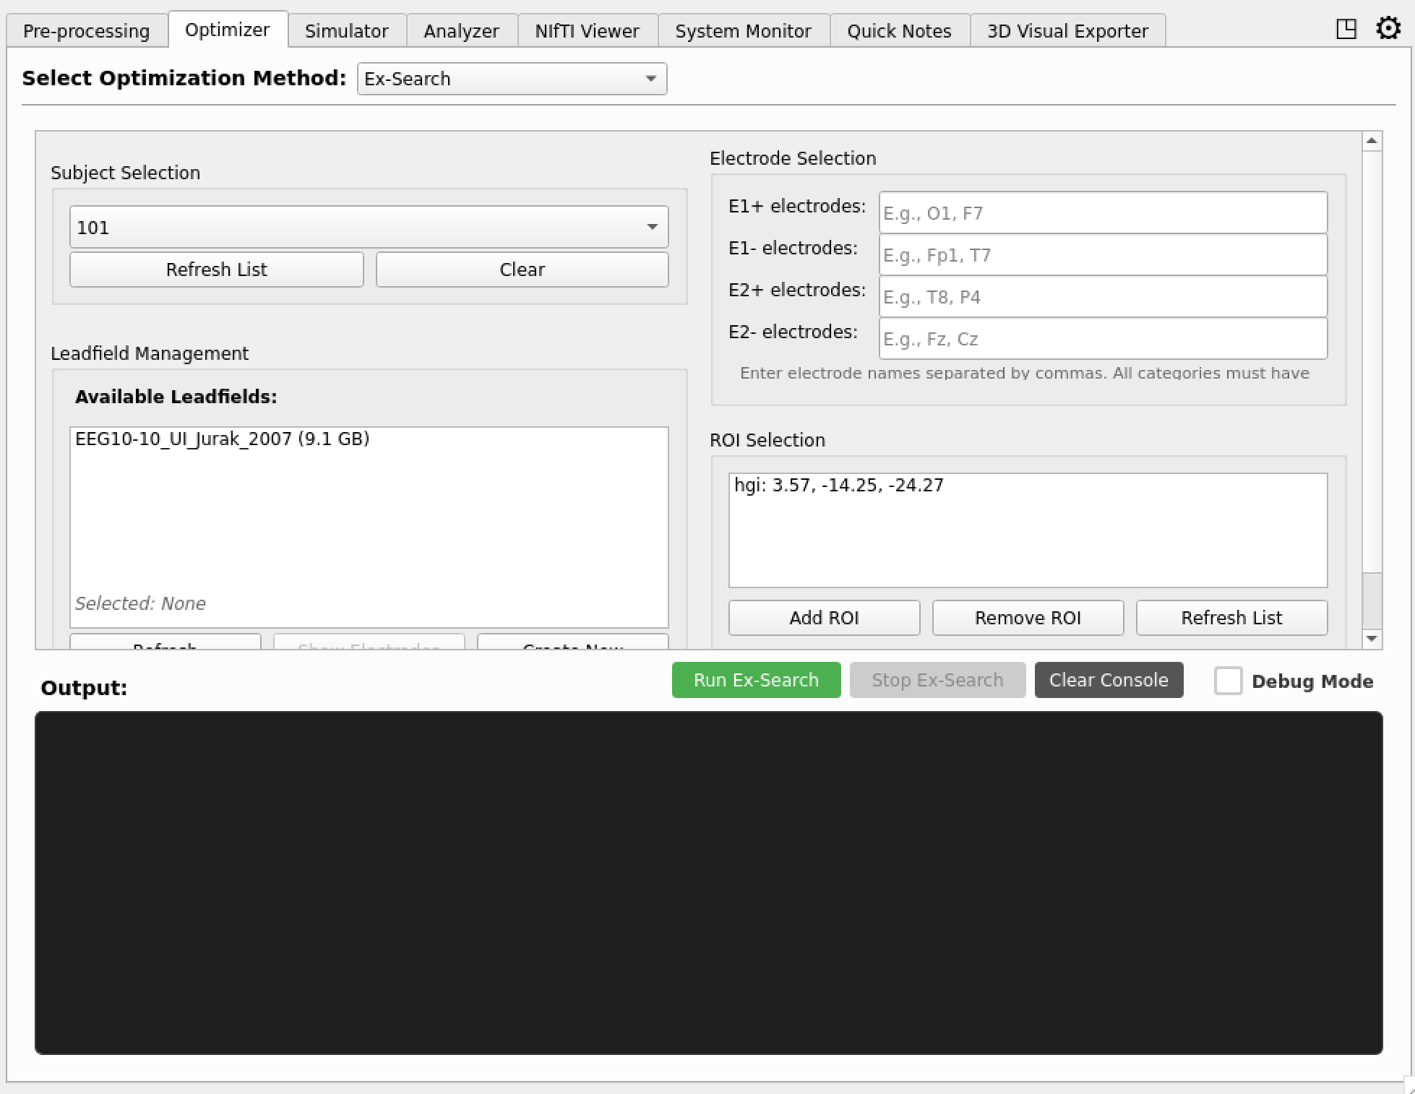Click the Run Ex-Search button
This screenshot has width=1415, height=1094.
pos(756,679)
